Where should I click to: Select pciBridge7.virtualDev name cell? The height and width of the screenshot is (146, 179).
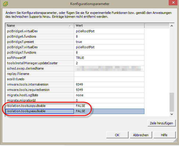[x=40, y=47]
